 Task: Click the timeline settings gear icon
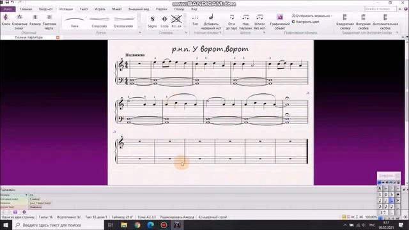[x=24, y=212]
